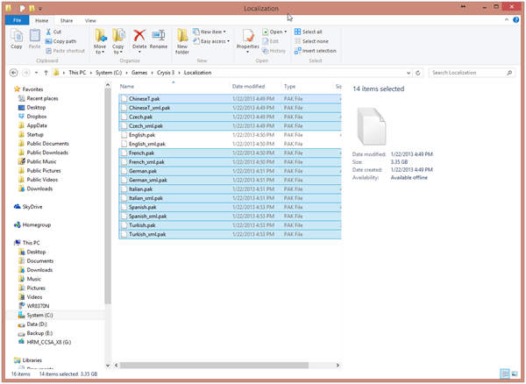526x384 pixels.
Task: Select the ChineseT.pak file
Action: [x=230, y=98]
